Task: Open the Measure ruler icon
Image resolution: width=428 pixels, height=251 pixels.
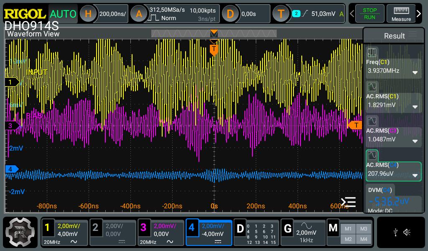Action: pos(401,14)
